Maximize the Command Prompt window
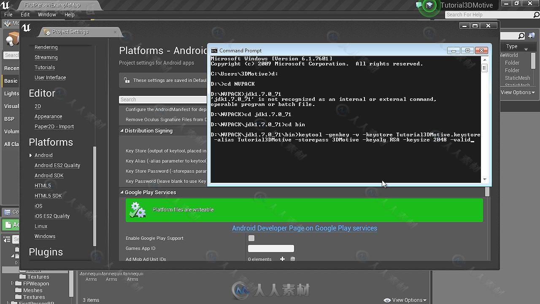The height and width of the screenshot is (304, 540). click(x=467, y=51)
